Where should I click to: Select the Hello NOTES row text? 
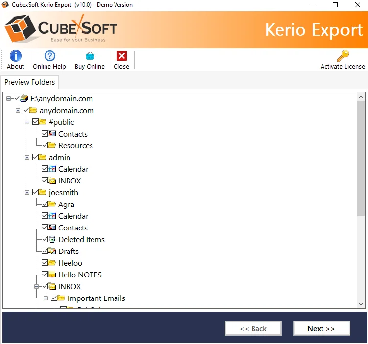coord(80,275)
